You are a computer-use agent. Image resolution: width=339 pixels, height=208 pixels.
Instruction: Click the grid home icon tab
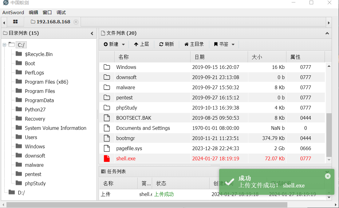coord(15,22)
